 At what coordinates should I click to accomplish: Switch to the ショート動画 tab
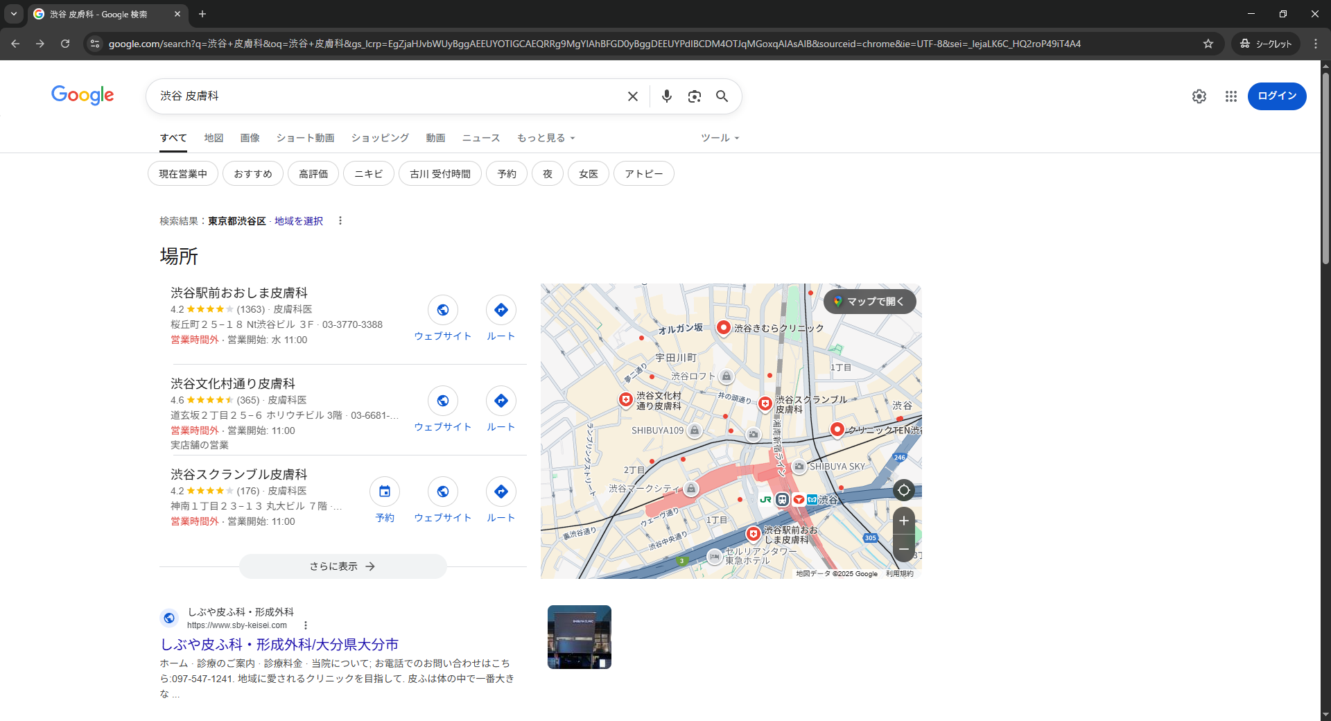306,138
